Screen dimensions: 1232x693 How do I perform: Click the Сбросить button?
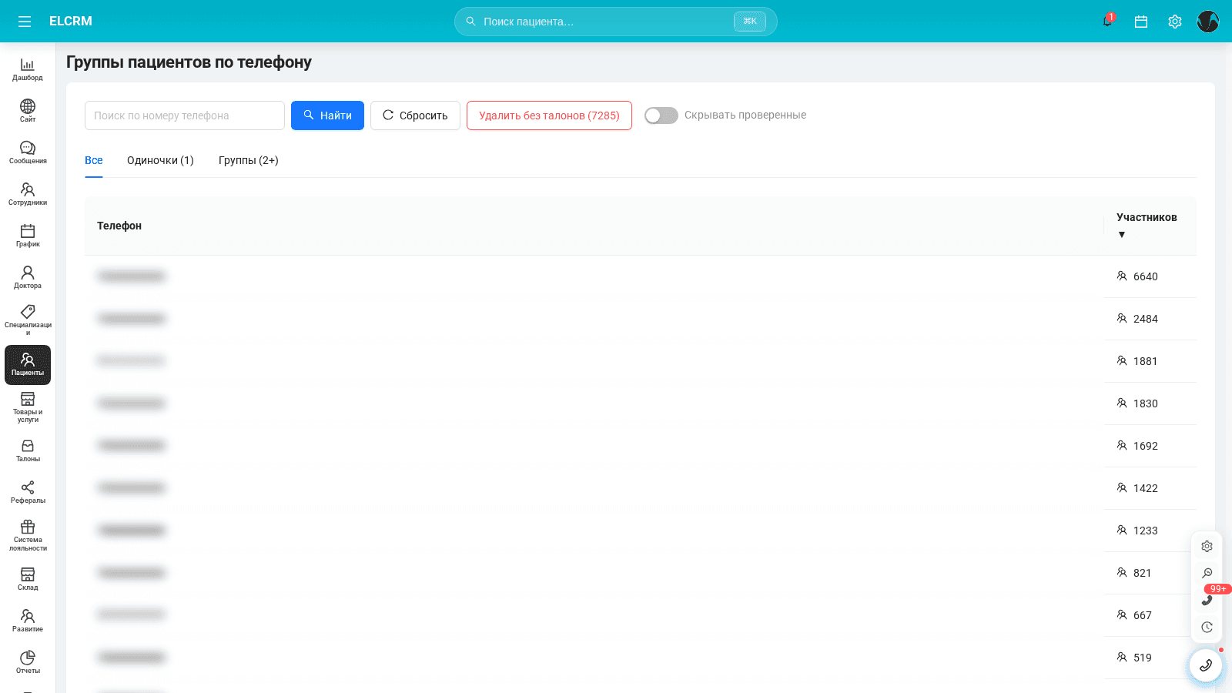click(415, 115)
